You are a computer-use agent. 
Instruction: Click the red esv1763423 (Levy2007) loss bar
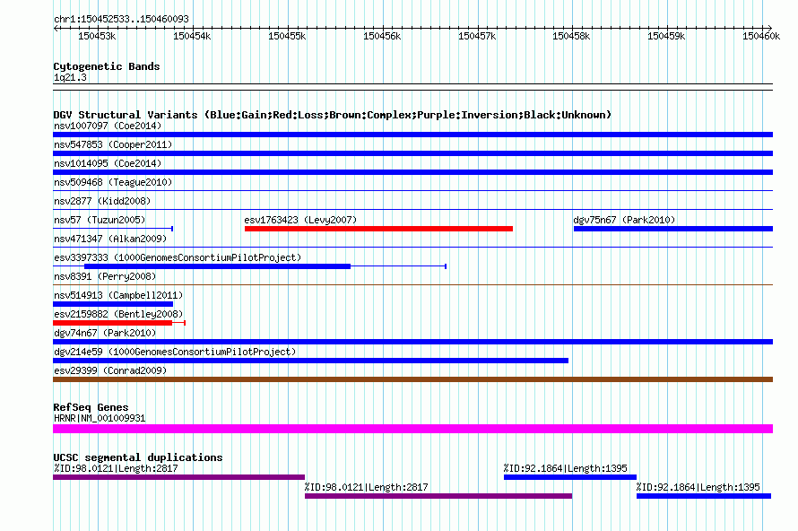(378, 229)
